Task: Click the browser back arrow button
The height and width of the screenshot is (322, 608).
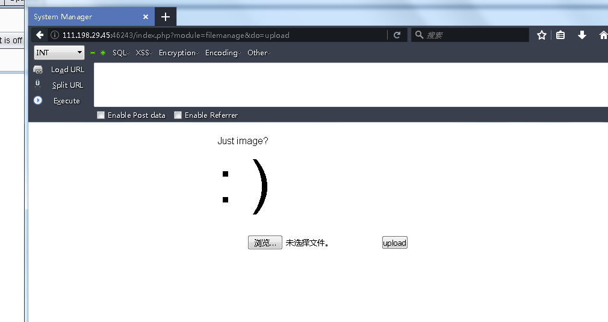Action: point(40,35)
